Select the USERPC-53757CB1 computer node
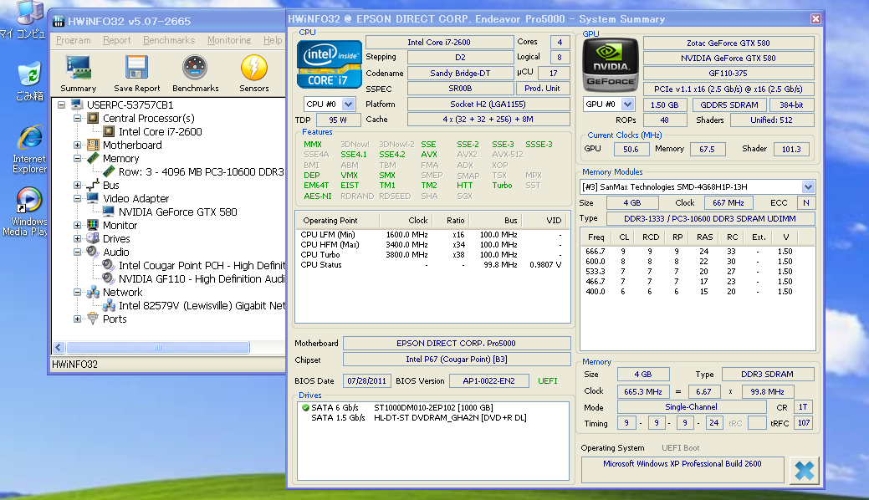 point(130,105)
